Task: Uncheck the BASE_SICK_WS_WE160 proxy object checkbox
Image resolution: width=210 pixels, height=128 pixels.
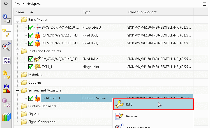Action: tap(31, 28)
